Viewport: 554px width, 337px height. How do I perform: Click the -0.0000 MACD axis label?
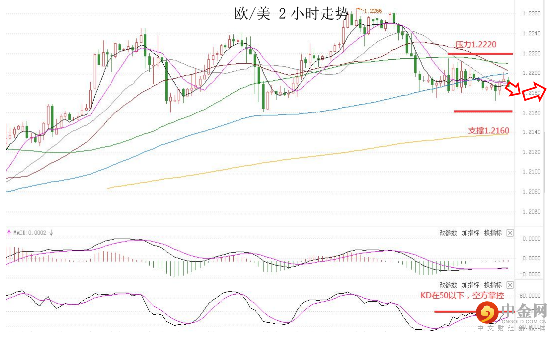tap(530, 274)
